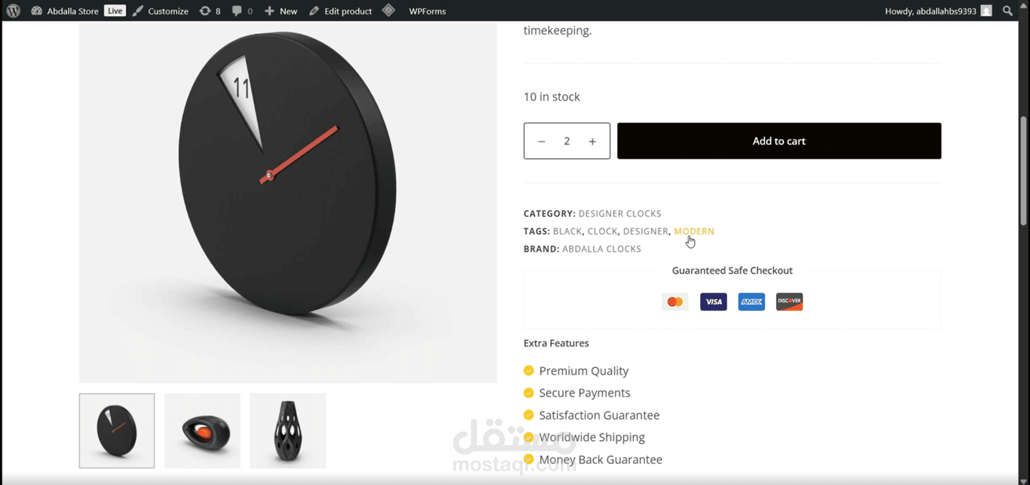This screenshot has height=485, width=1030.
Task: Click Edit product in admin bar
Action: click(x=341, y=11)
